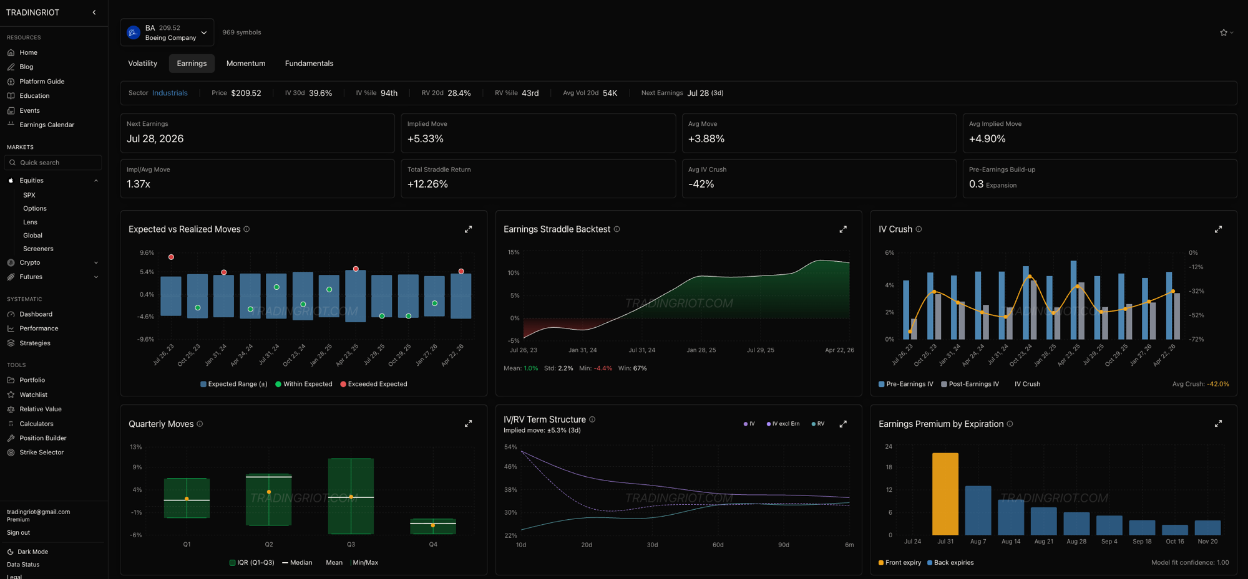Click Sign out in the sidebar
Screen dimensions: 1248x579
(18, 533)
